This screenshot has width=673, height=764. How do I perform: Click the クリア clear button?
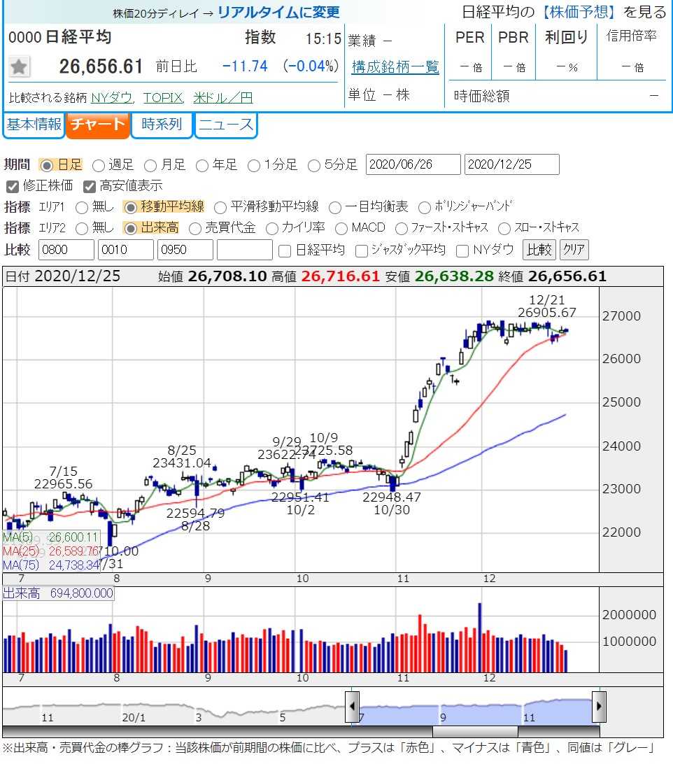574,250
